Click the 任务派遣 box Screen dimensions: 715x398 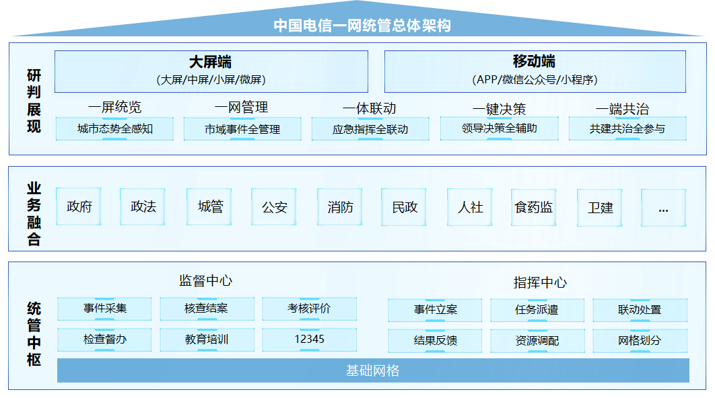537,310
